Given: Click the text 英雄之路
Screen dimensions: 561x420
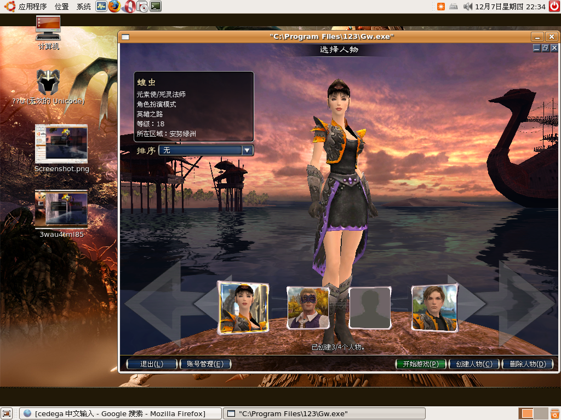Looking at the screenshot, I should 150,114.
